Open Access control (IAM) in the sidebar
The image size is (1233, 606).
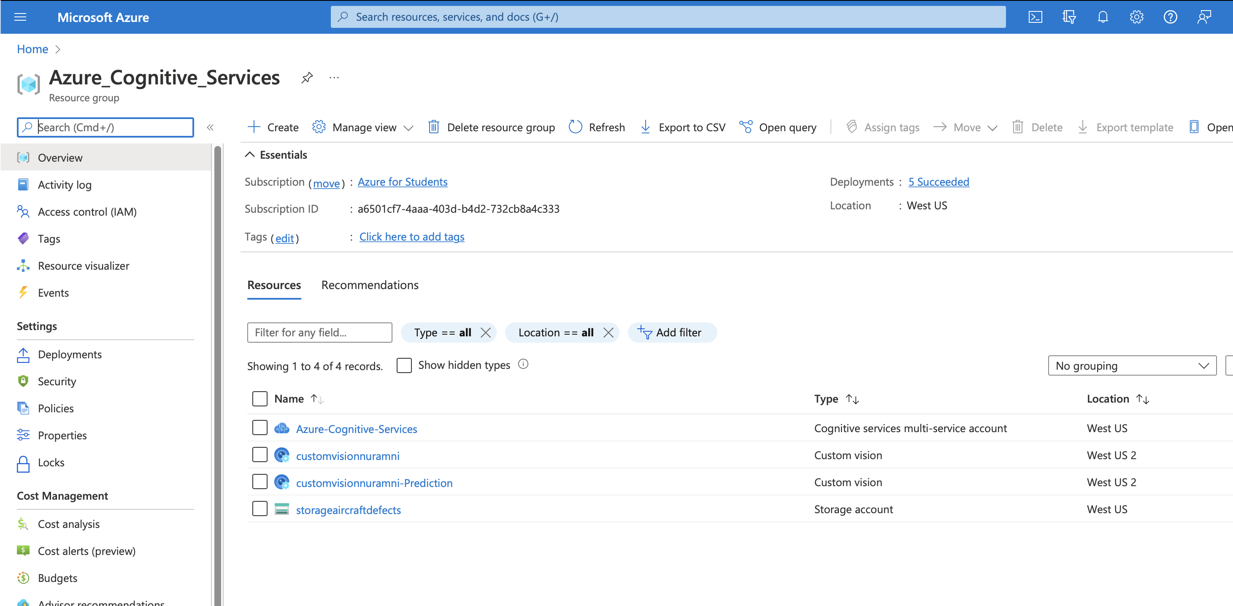pos(105,211)
